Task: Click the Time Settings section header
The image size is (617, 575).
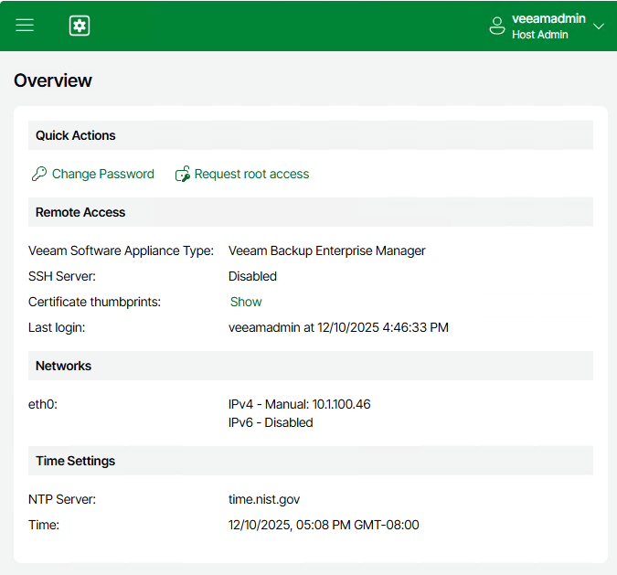Action: pos(76,461)
